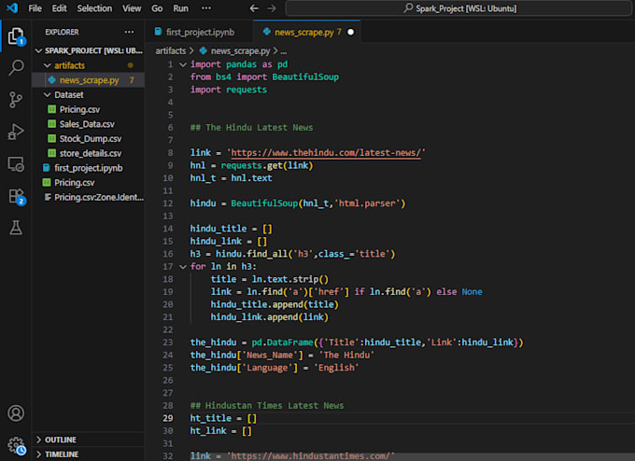635x461 pixels.
Task: Click Explorer more actions ellipsis
Action: click(130, 32)
